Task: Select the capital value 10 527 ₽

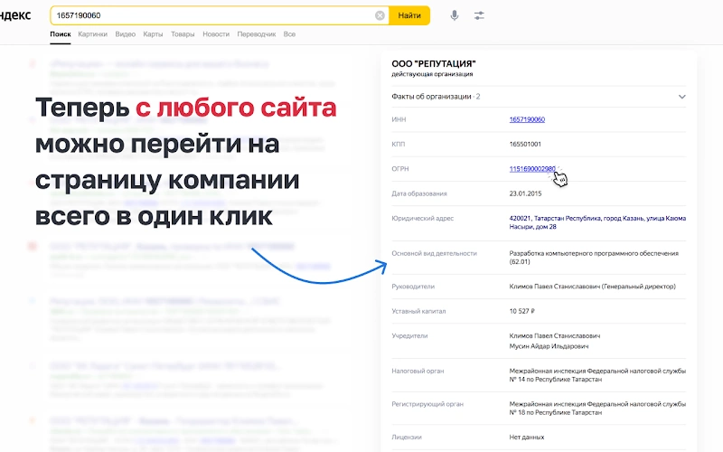Action: coord(522,311)
